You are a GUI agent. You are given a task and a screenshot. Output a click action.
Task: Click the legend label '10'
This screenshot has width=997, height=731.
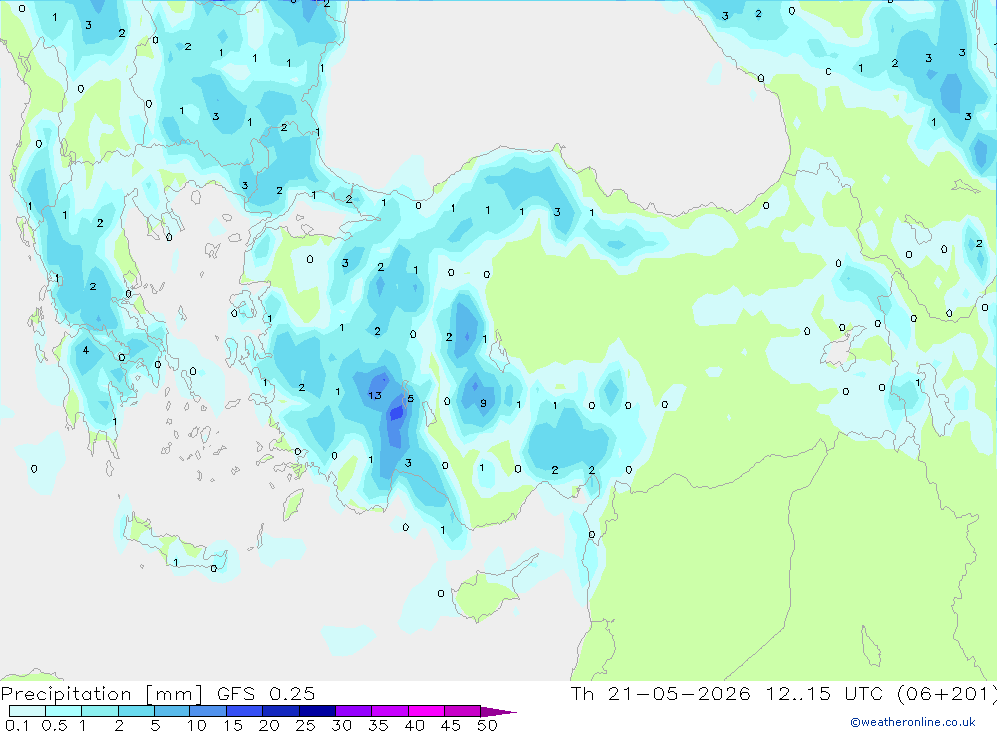[197, 725]
